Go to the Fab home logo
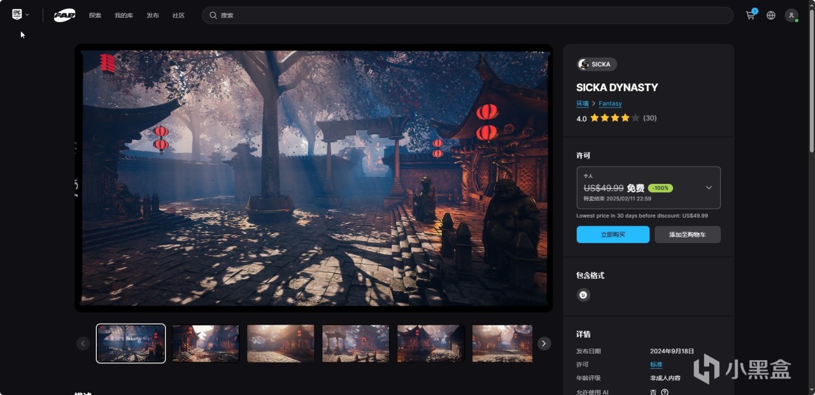The image size is (815, 395). (x=64, y=15)
